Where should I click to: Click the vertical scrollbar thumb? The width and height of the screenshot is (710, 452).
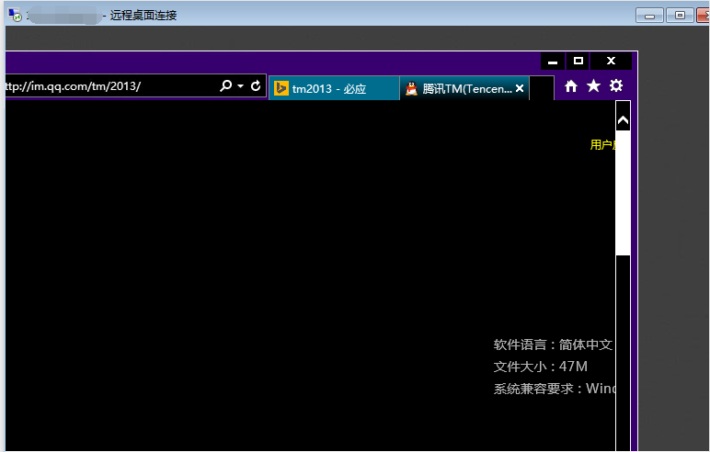(x=623, y=193)
